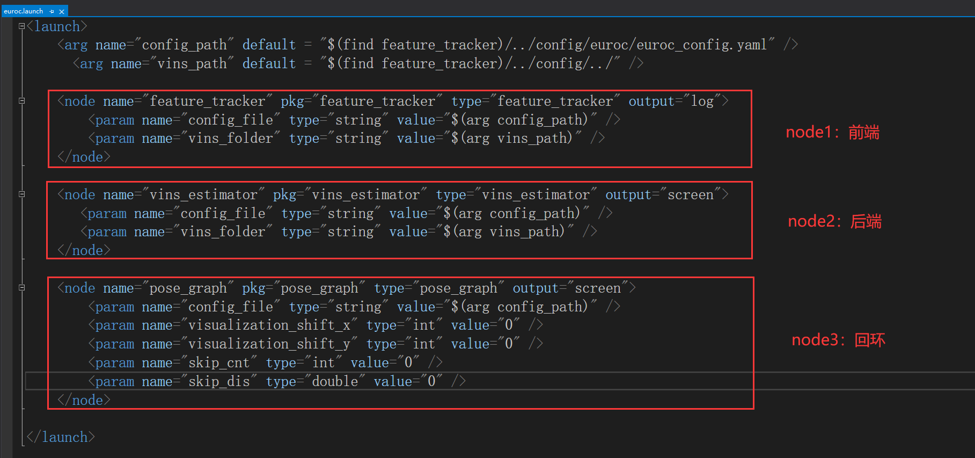
Task: Click type="double" on skip_dis line
Action: pos(316,381)
